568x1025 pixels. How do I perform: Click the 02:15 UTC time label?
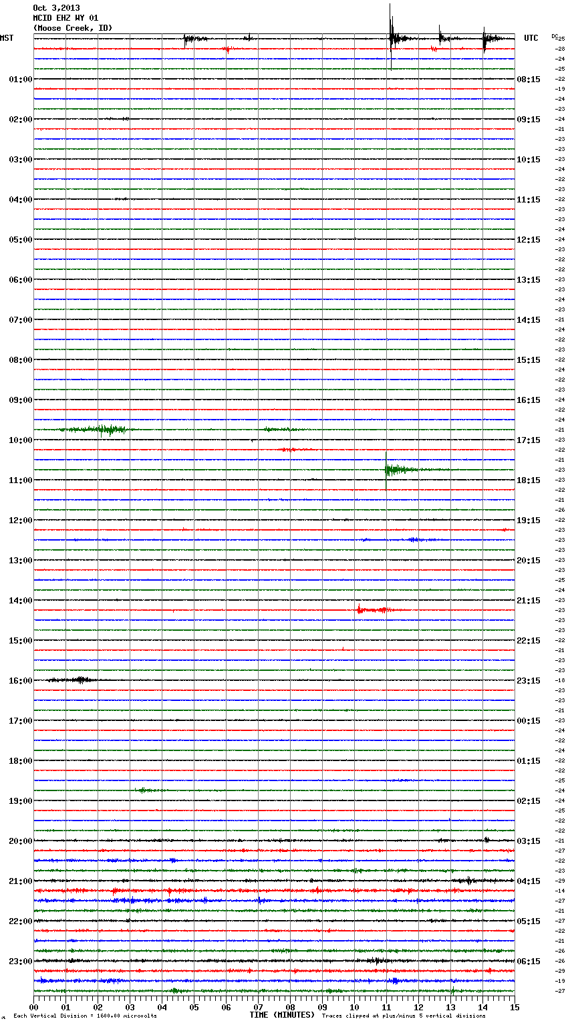pyautogui.click(x=529, y=801)
